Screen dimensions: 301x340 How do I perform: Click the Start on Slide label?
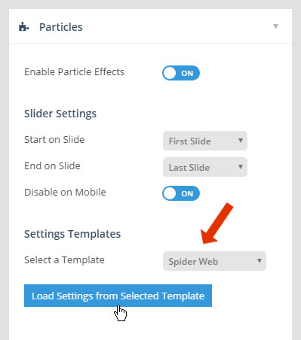tap(54, 140)
